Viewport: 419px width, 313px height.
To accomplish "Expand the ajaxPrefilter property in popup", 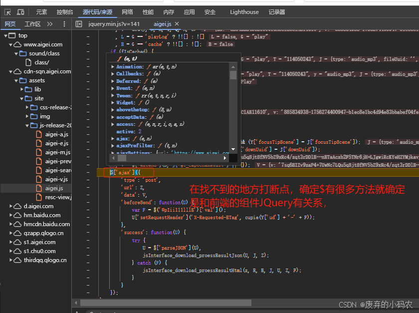I will coord(113,146).
